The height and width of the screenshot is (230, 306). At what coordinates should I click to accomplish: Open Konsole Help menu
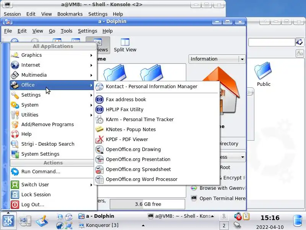tap(118, 14)
